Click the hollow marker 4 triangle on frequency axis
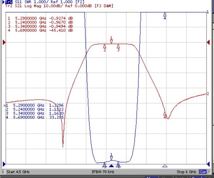The width and height of the screenshot is (214, 178). pos(165,166)
